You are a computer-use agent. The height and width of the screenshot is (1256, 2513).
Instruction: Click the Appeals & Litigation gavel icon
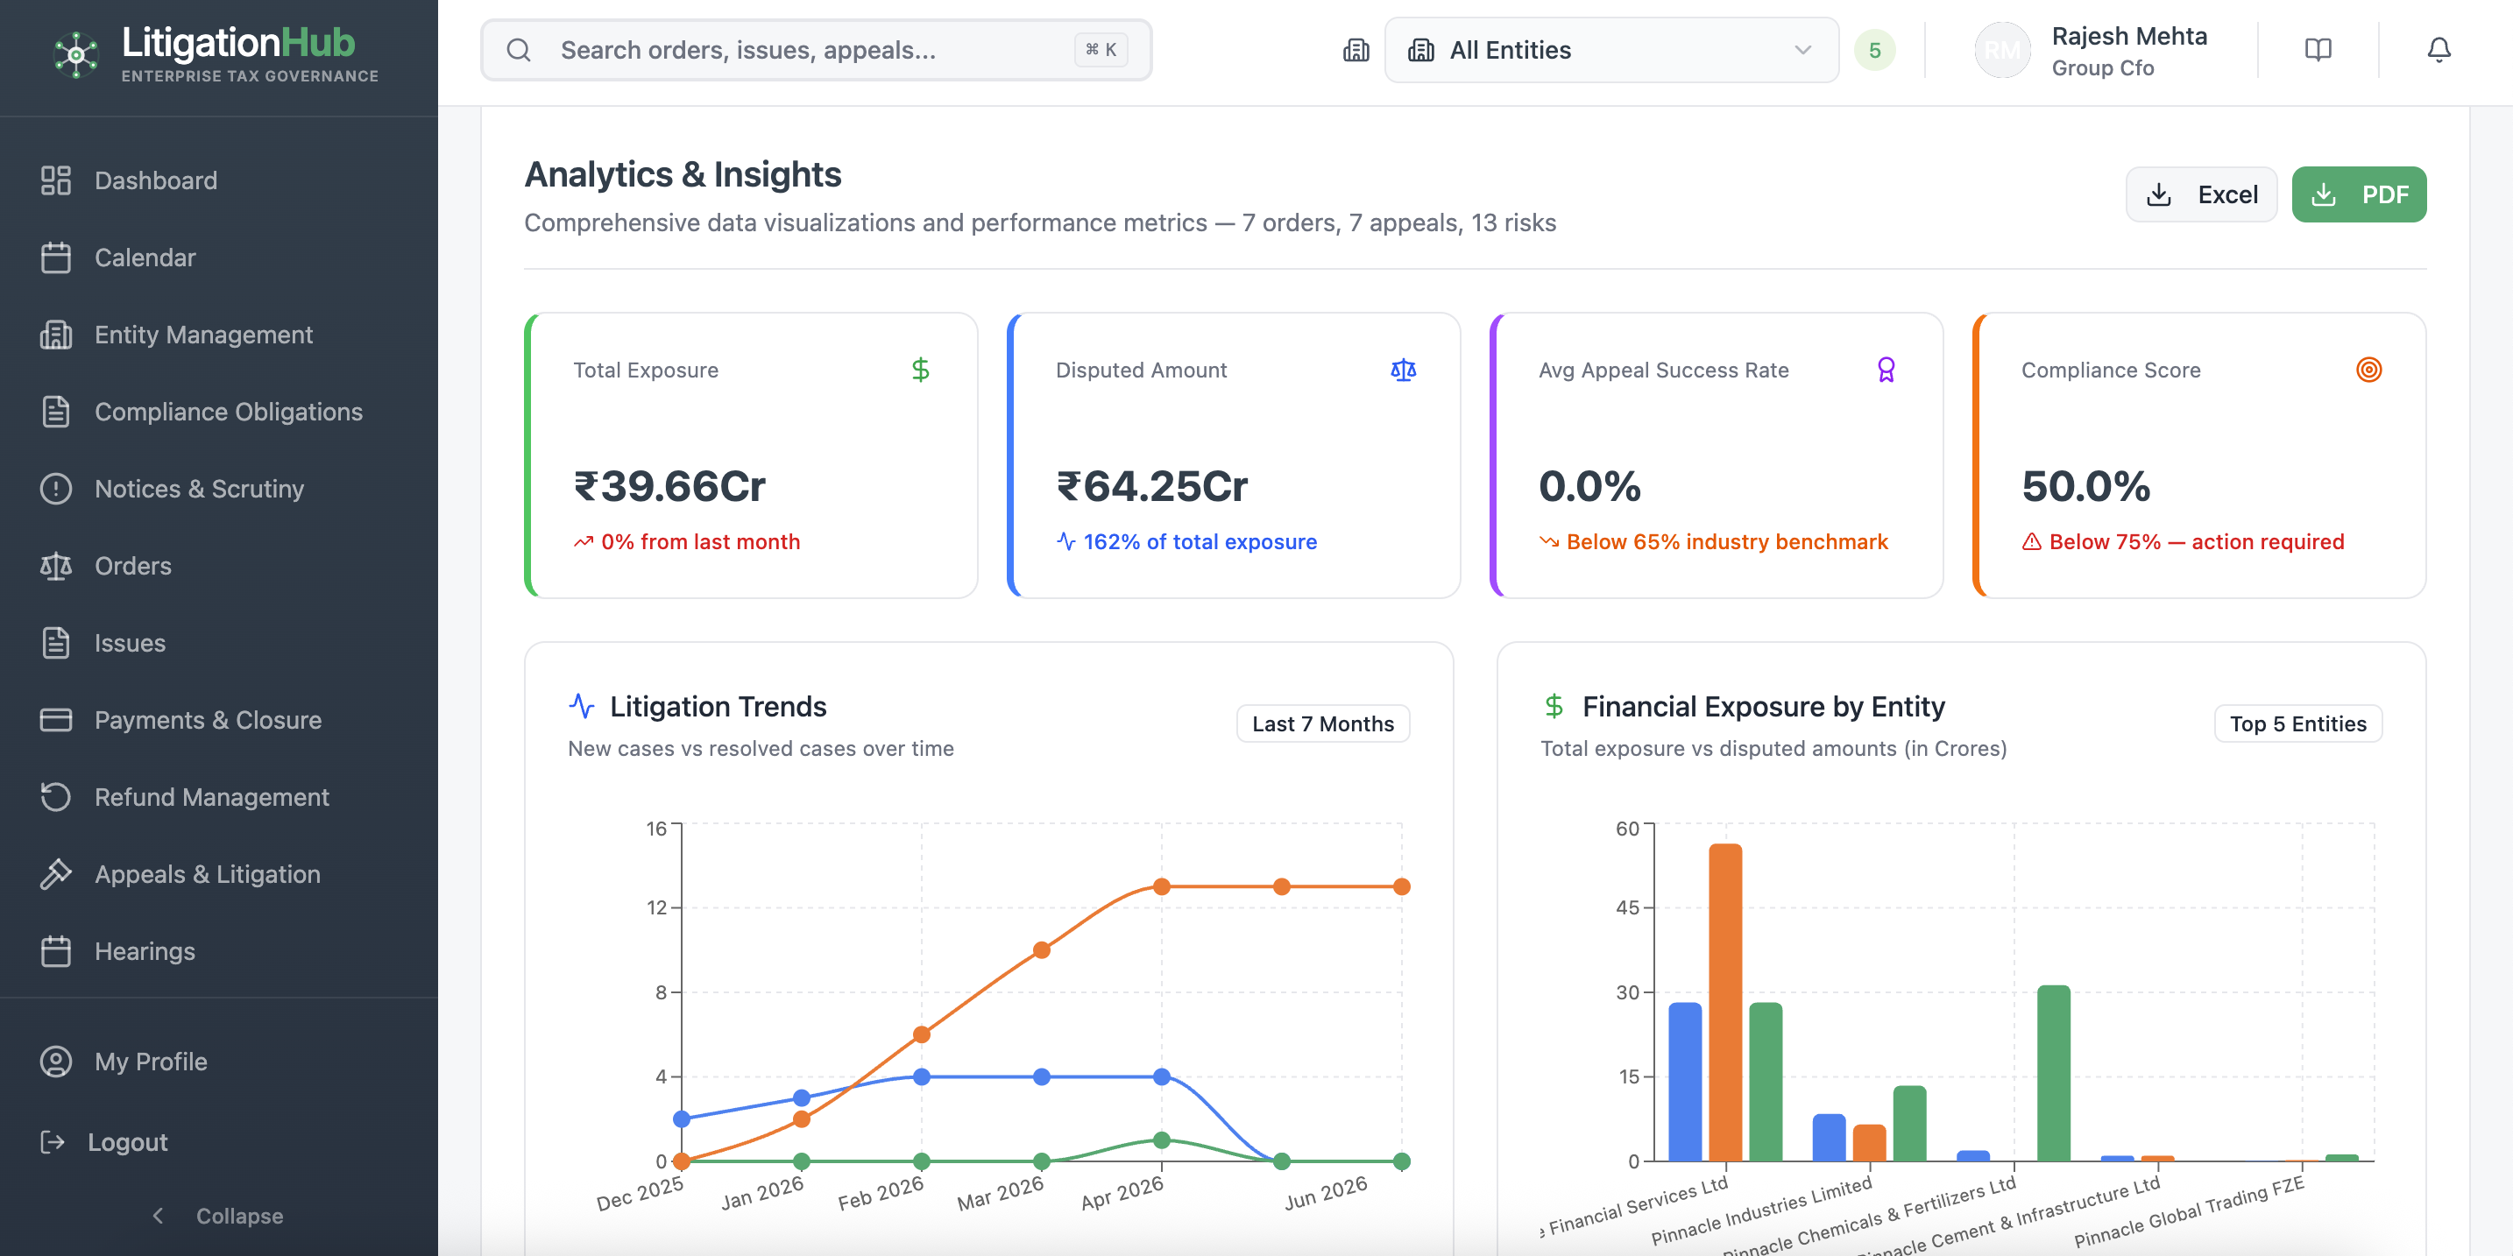click(x=55, y=874)
